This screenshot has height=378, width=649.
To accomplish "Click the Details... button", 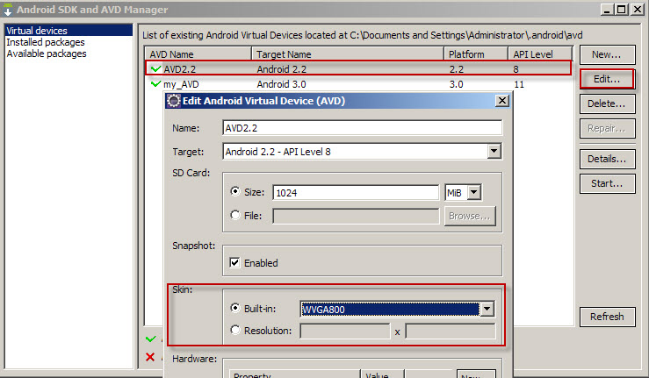I will click(x=607, y=159).
